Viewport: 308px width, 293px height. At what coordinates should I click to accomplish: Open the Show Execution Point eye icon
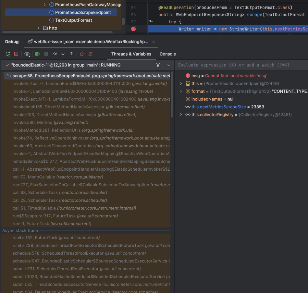coord(27,54)
